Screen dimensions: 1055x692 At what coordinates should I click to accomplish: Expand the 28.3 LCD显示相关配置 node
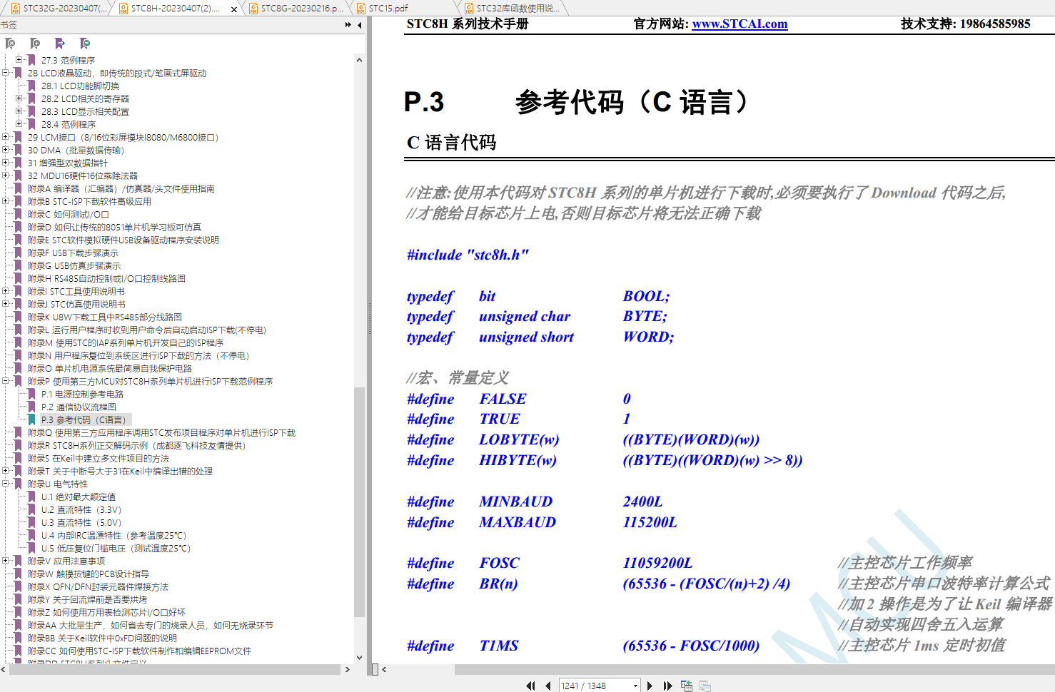click(19, 111)
